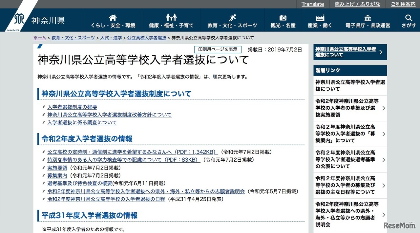Select the さがす search magnifier icon
This screenshot has height=233, width=420.
[409, 17]
